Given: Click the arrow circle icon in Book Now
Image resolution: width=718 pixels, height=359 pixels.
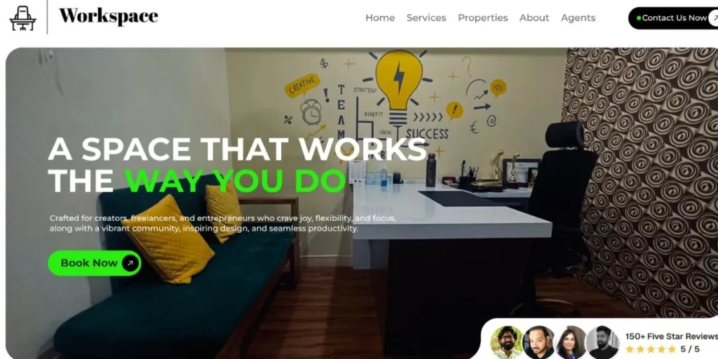Looking at the screenshot, I should coord(130,263).
